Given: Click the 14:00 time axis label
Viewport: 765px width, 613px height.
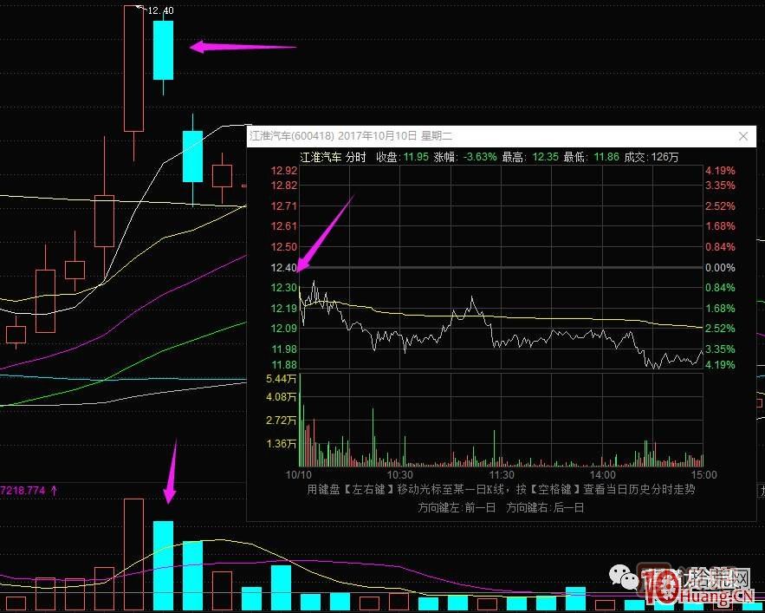Looking at the screenshot, I should click(602, 475).
